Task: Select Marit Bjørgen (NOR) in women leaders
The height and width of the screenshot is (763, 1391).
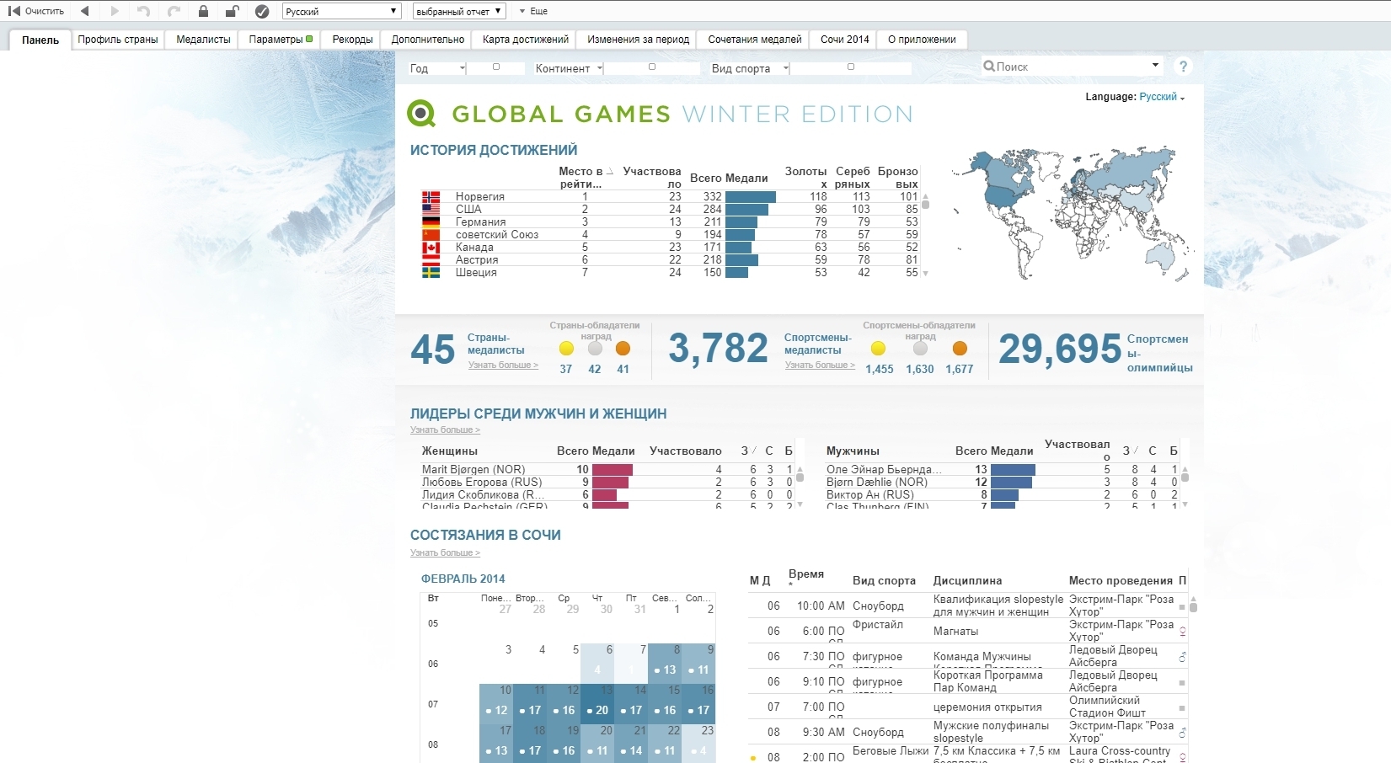Action: 473,469
